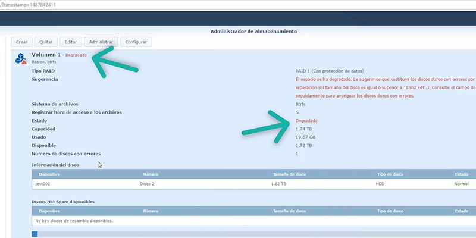Click the Crear button
The height and width of the screenshot is (238, 476).
[x=21, y=42]
